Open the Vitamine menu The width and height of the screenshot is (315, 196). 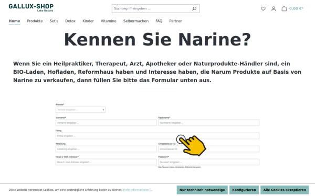point(109,21)
